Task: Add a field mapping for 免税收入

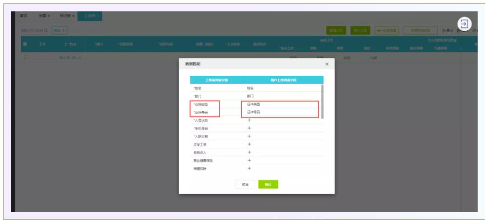Action: pyautogui.click(x=249, y=152)
